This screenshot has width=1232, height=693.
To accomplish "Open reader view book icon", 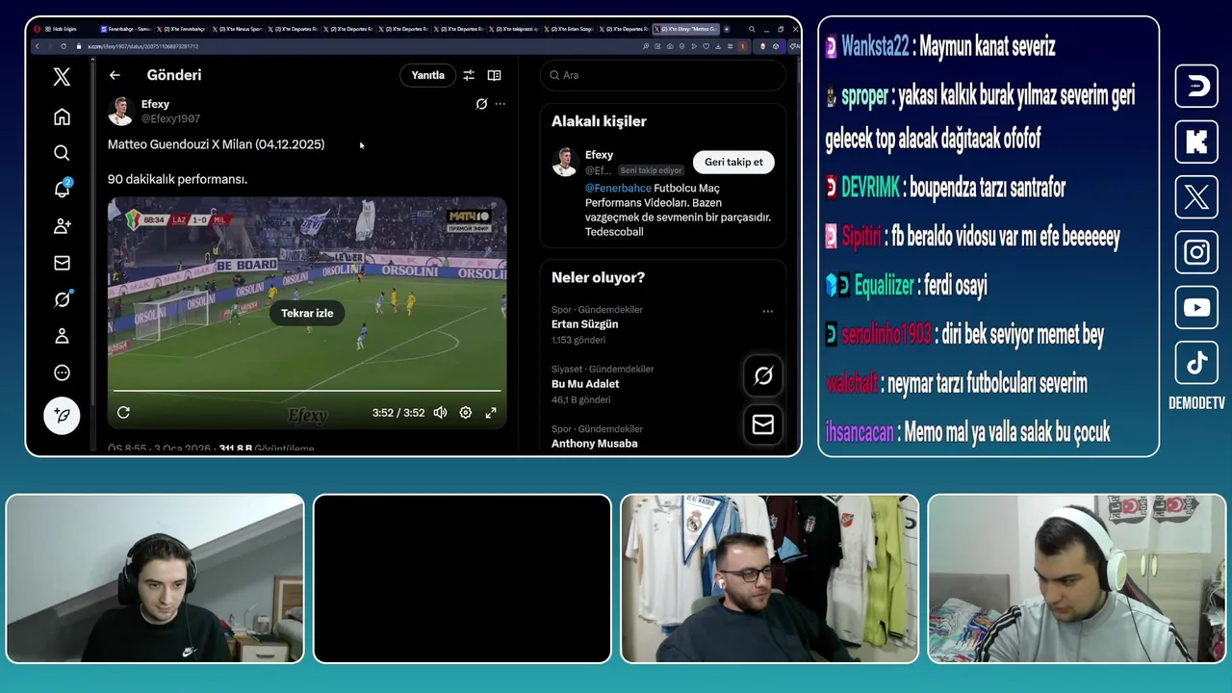I will [x=494, y=75].
